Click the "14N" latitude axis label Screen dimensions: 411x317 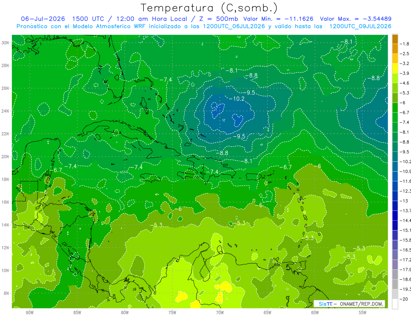[x=6, y=225]
